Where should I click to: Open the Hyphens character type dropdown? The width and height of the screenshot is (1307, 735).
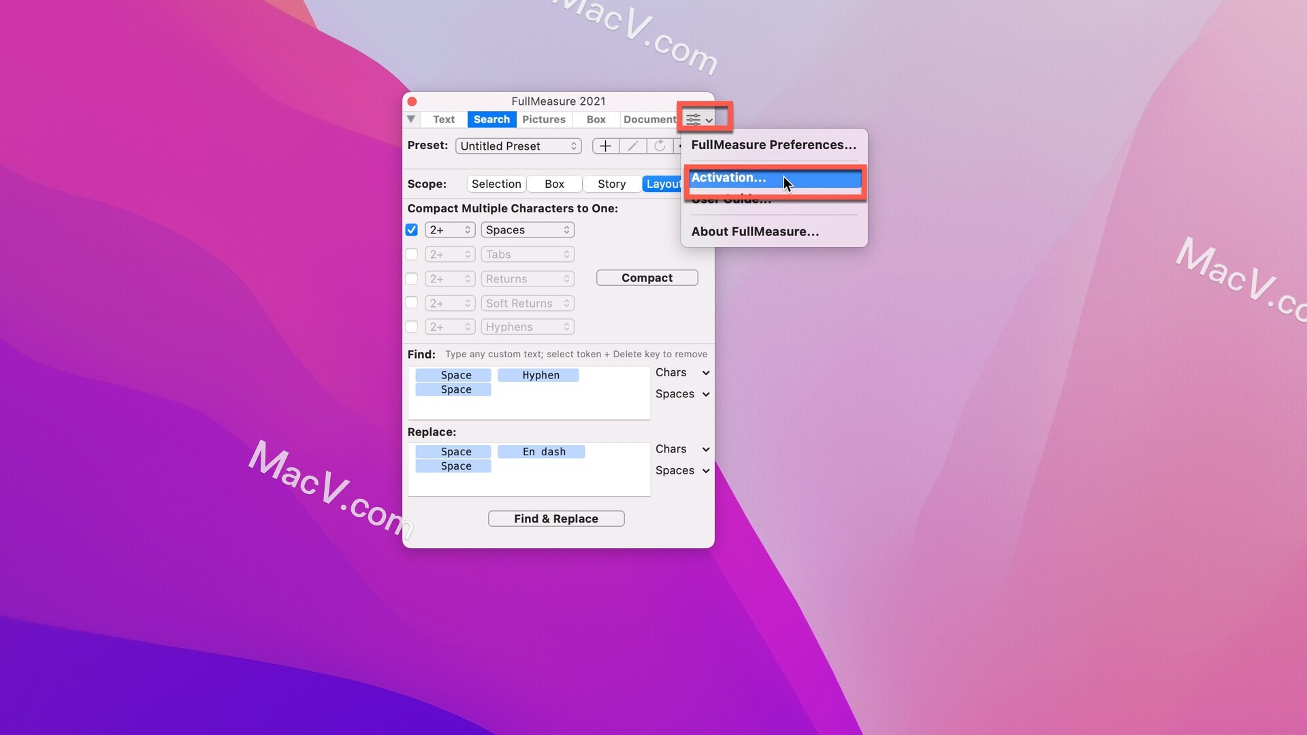[528, 327]
